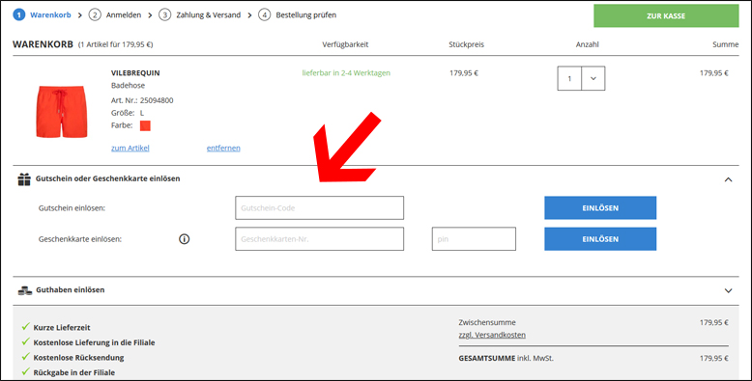Select the Anmelden checkout step
The image size is (752, 381).
(x=124, y=14)
